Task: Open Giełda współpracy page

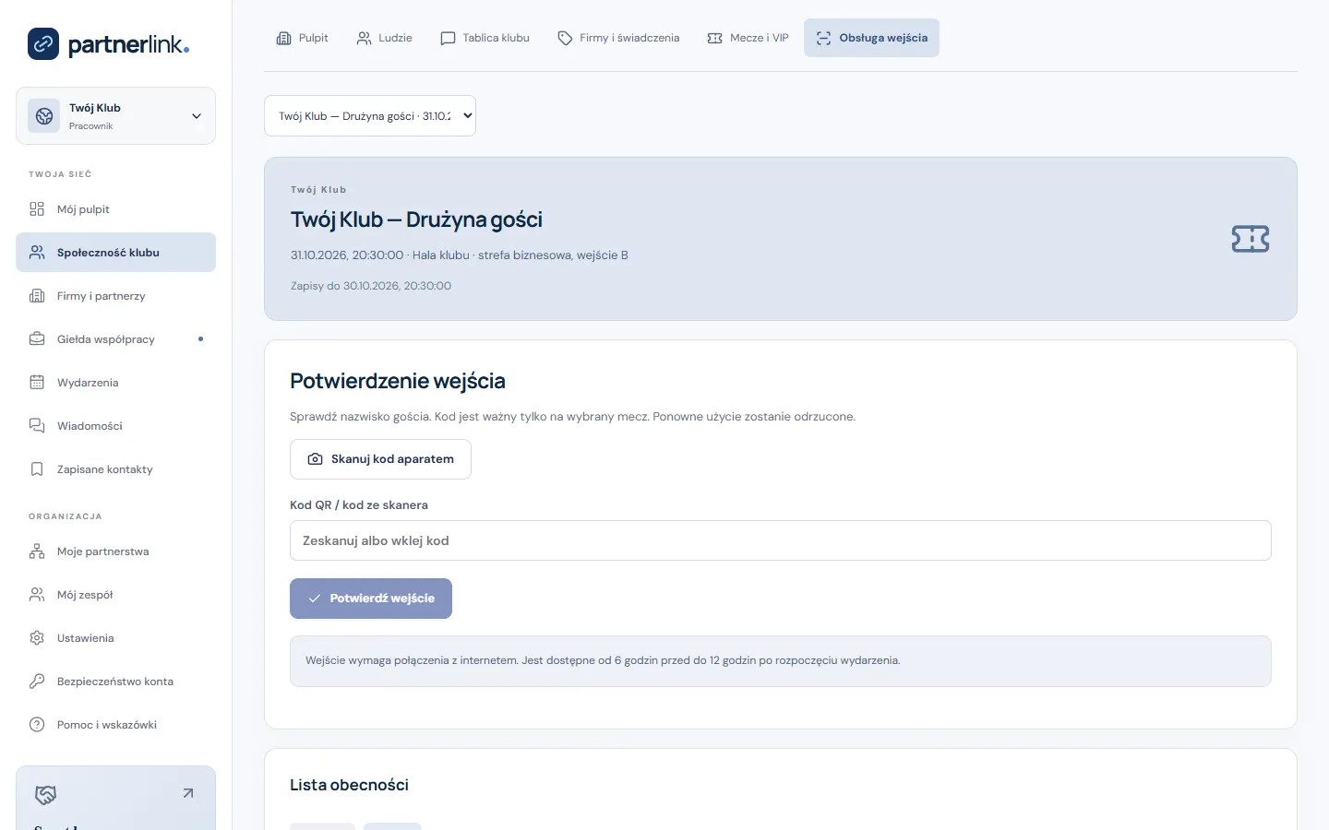Action: (115, 339)
